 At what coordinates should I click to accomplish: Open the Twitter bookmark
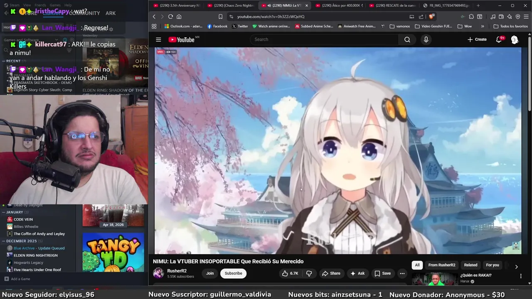[240, 26]
